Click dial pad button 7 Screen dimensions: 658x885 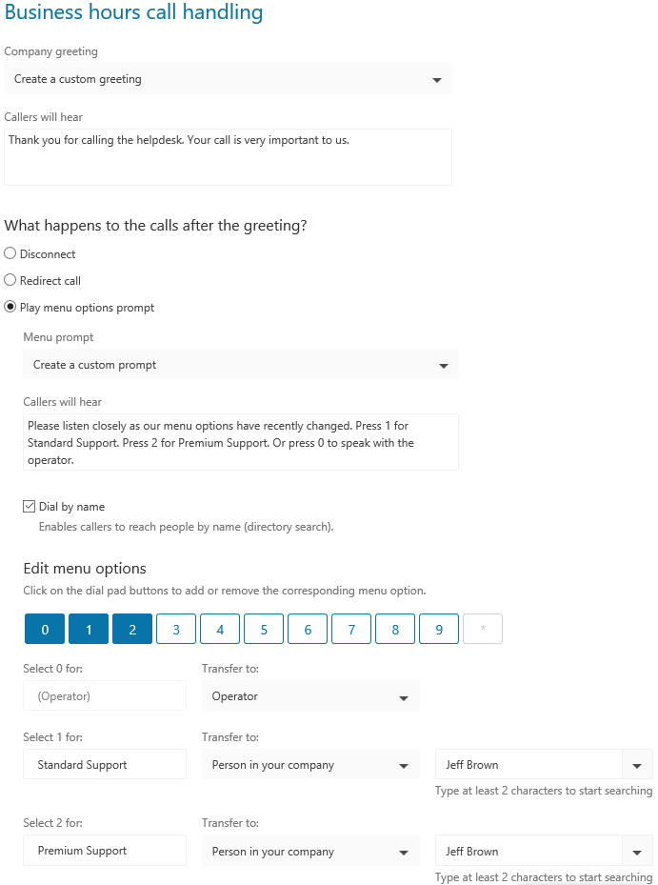(x=351, y=629)
